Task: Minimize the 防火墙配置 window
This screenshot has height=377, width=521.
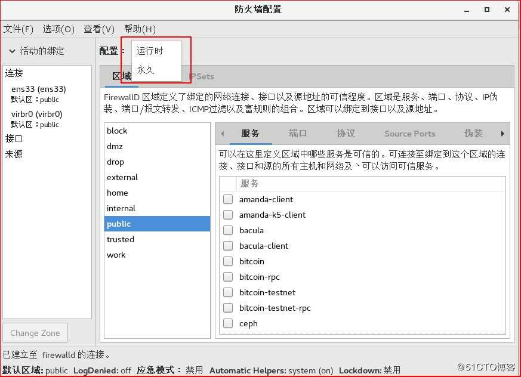Action: 467,10
